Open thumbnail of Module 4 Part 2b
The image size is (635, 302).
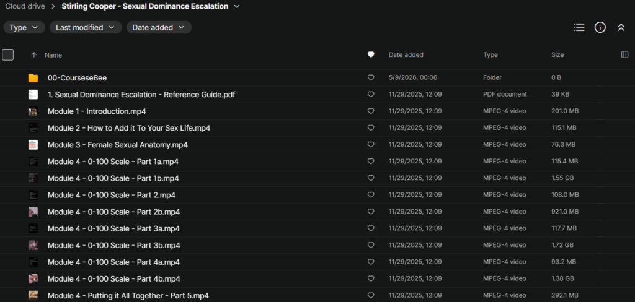pyautogui.click(x=33, y=212)
